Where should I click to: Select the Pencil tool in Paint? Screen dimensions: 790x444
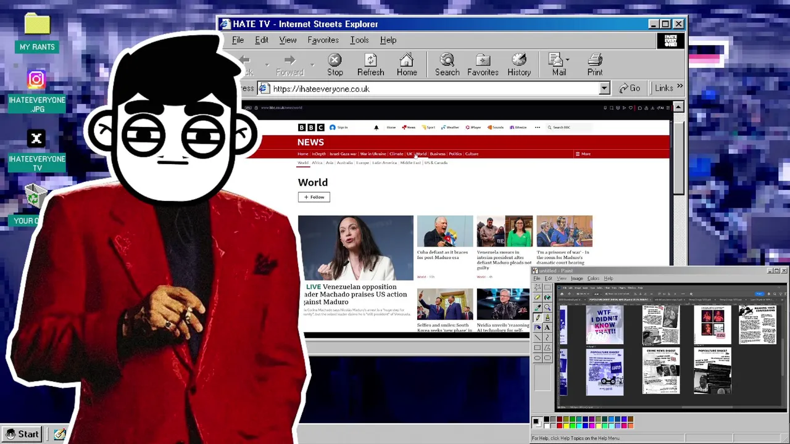pos(538,318)
